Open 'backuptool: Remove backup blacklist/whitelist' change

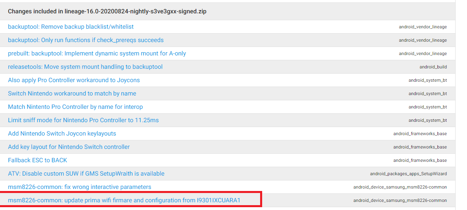(71, 27)
